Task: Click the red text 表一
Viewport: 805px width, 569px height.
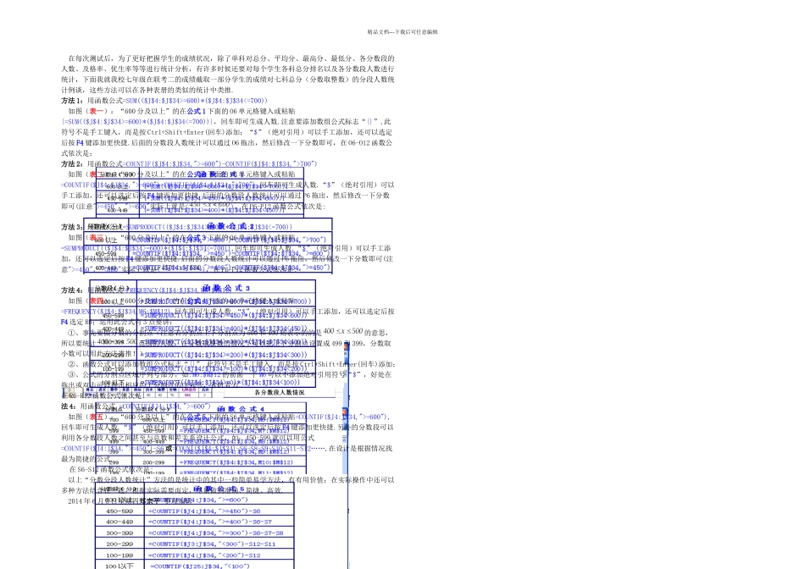Action: (97, 111)
